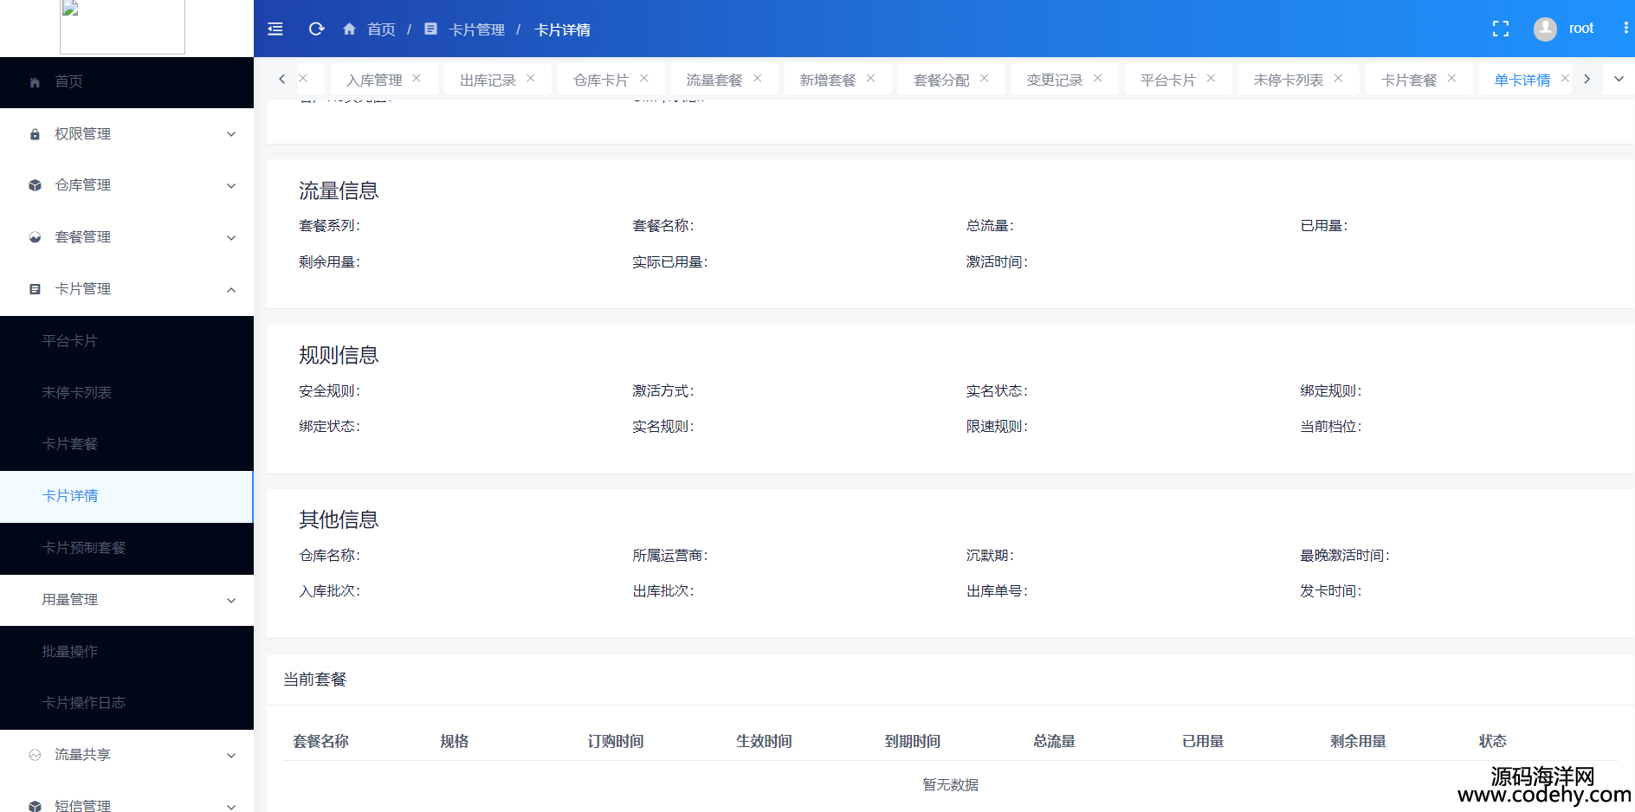Select 卡片详情 in the sidebar
The width and height of the screenshot is (1635, 812).
click(x=126, y=496)
